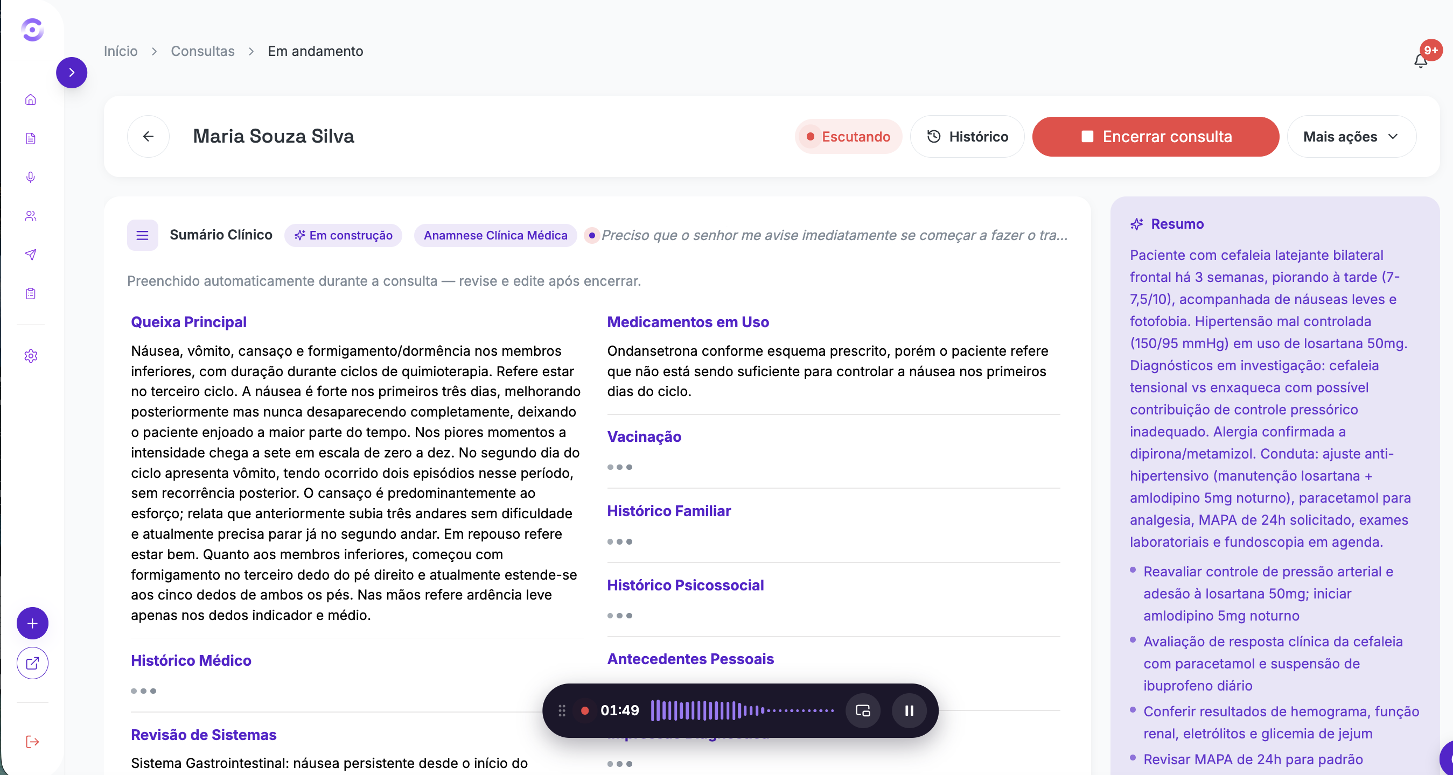Open the documents icon in the sidebar
The height and width of the screenshot is (775, 1453).
tap(31, 139)
